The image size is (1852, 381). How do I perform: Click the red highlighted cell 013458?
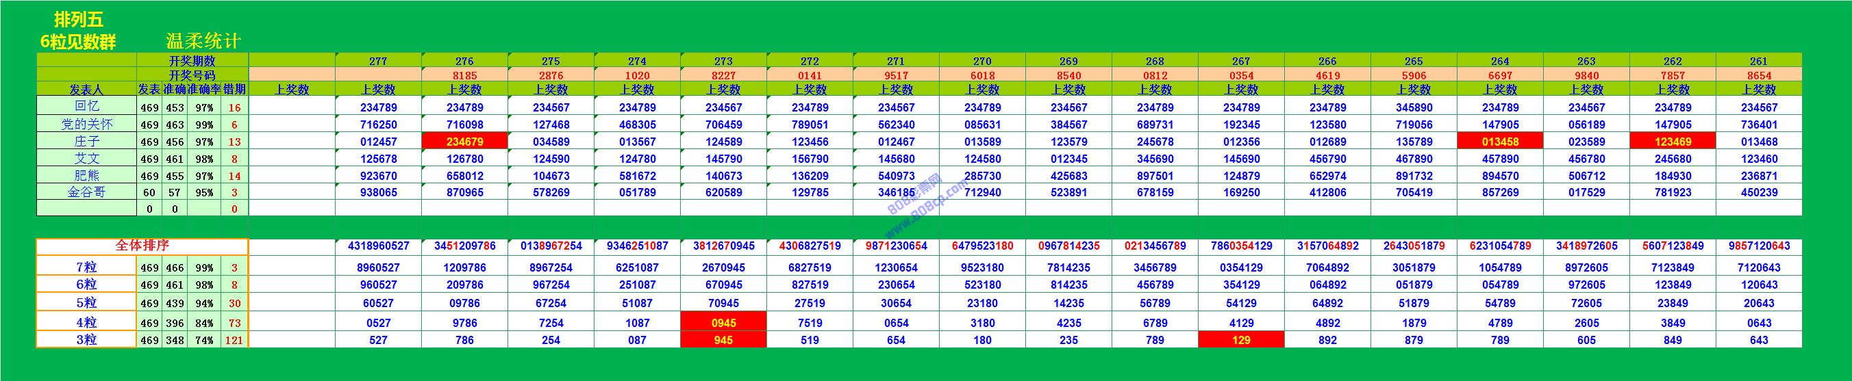tap(1500, 142)
